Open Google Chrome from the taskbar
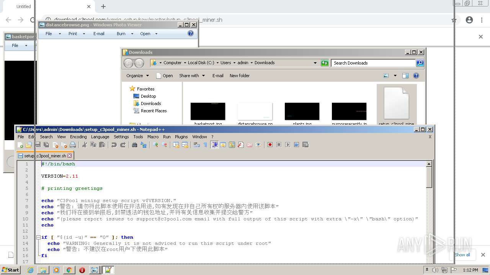 (x=69, y=270)
